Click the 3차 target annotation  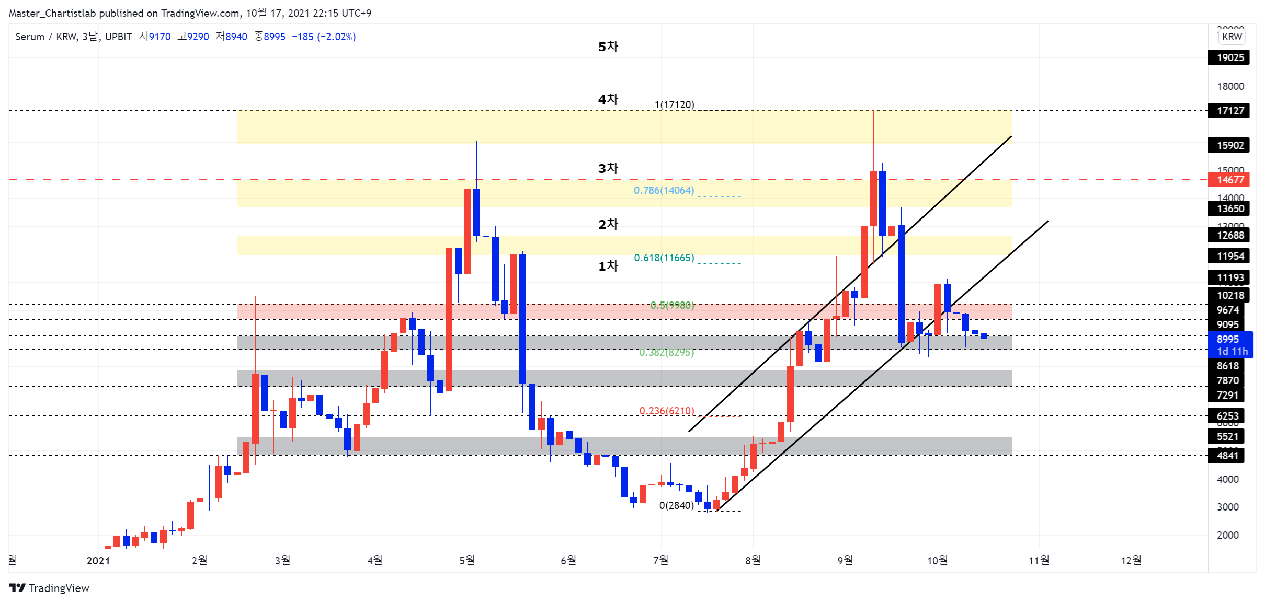pos(608,168)
